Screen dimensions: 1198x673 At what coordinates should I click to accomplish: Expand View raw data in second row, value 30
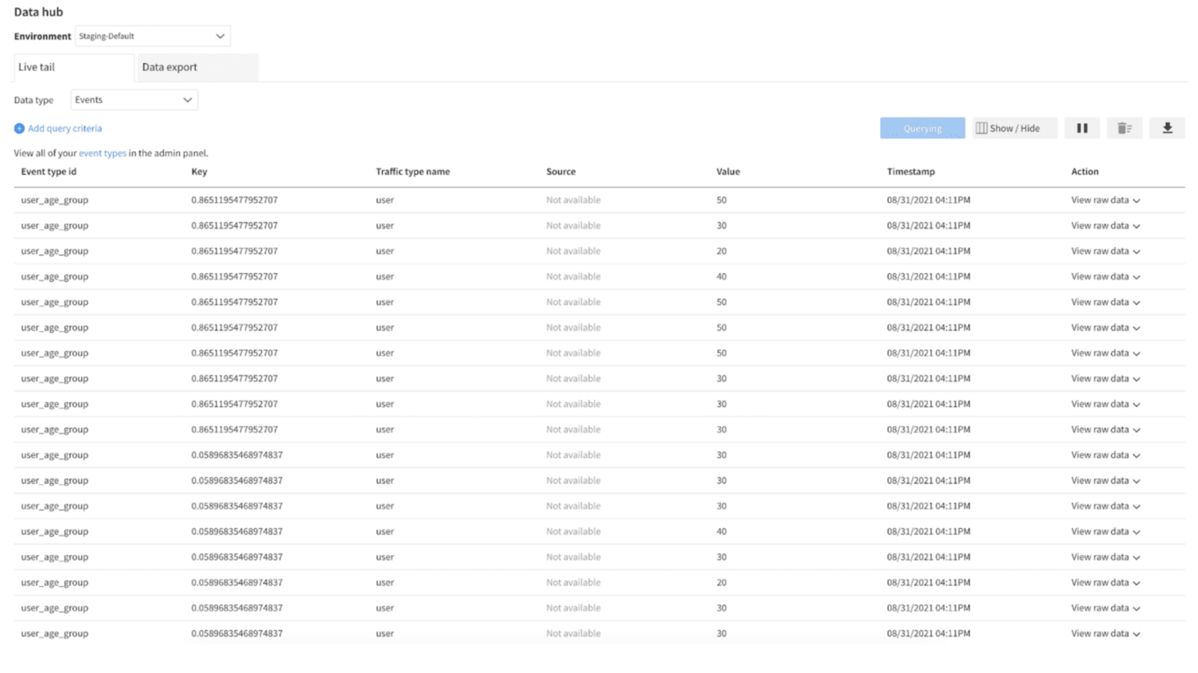click(1105, 226)
